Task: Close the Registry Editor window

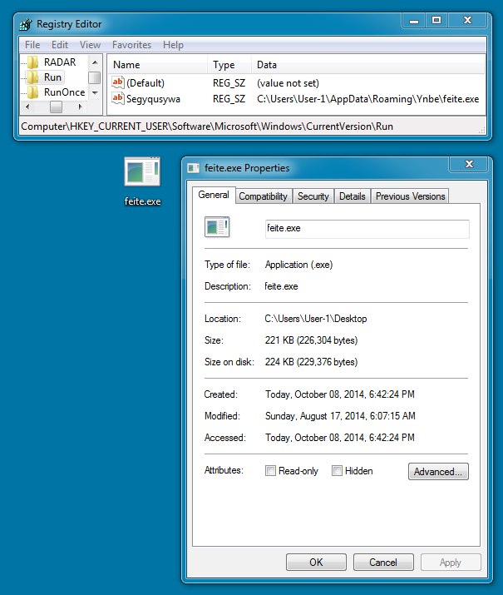Action: [x=467, y=21]
